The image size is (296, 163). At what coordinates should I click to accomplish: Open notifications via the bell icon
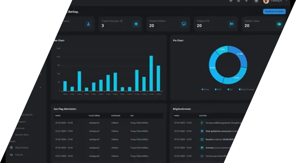coord(256,1)
